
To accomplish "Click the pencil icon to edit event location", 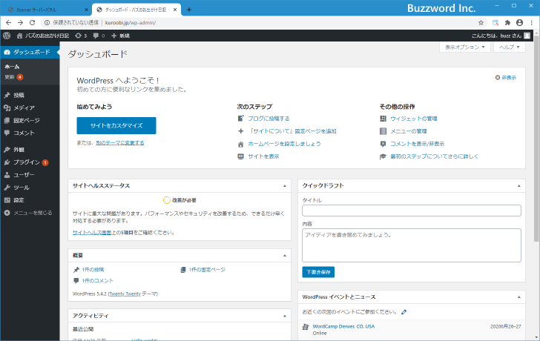I will 404,312.
